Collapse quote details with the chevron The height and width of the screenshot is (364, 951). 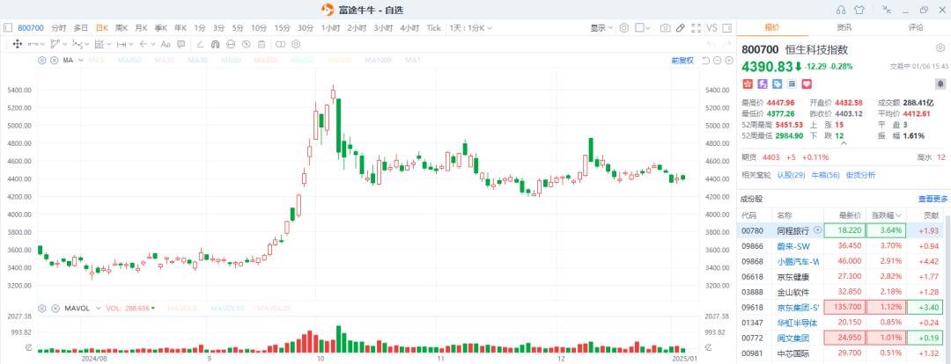(x=843, y=144)
